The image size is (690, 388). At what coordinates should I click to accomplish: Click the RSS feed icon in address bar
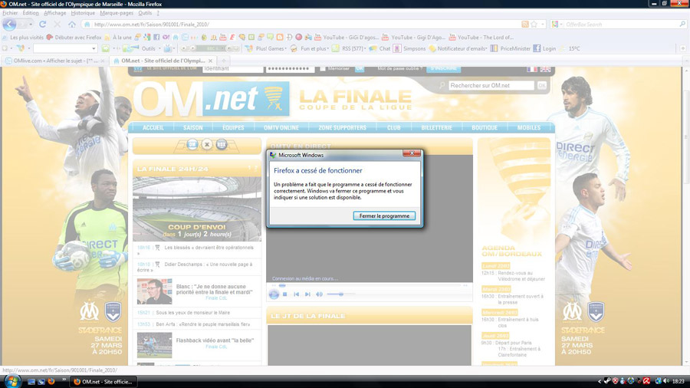(524, 25)
